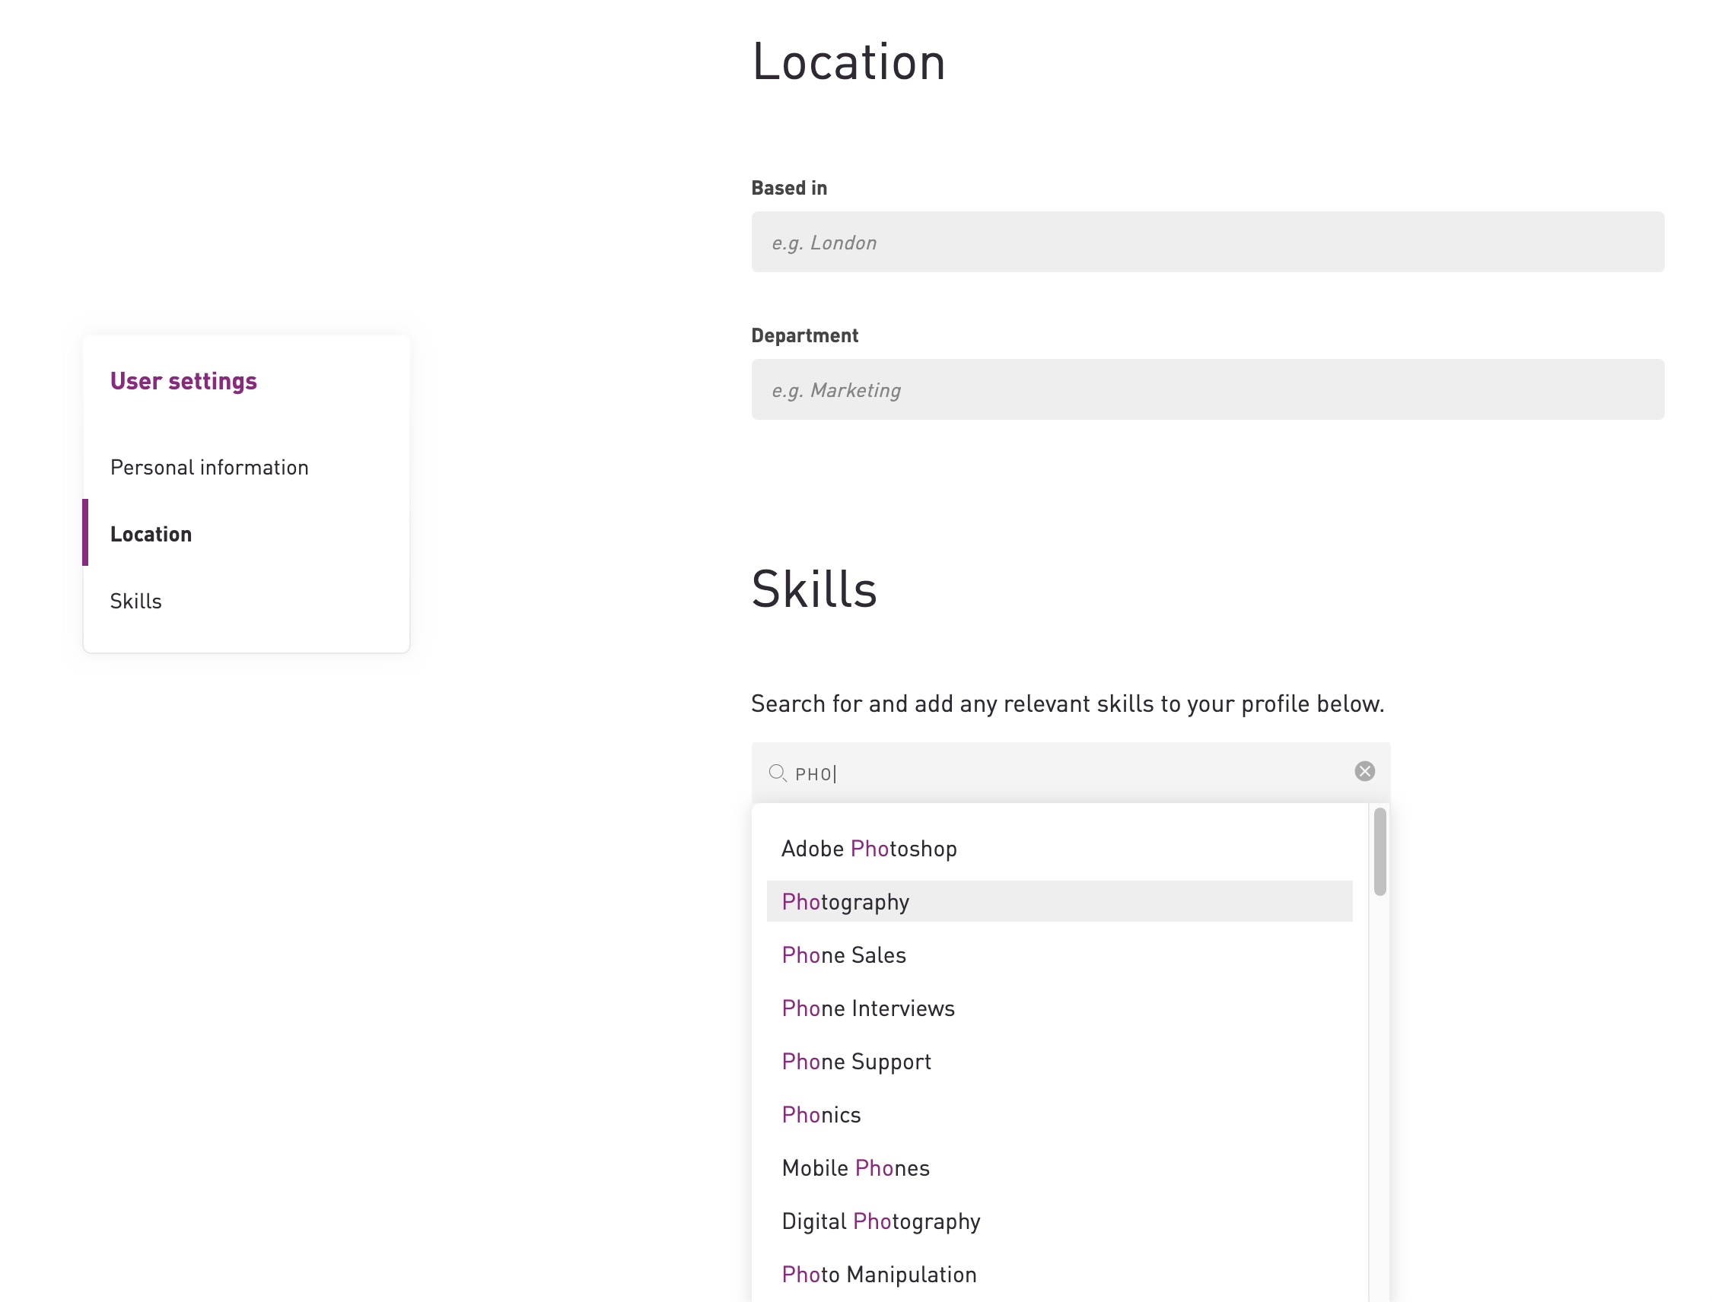Click inside the skills search box
1712x1302 pixels.
1070,773
